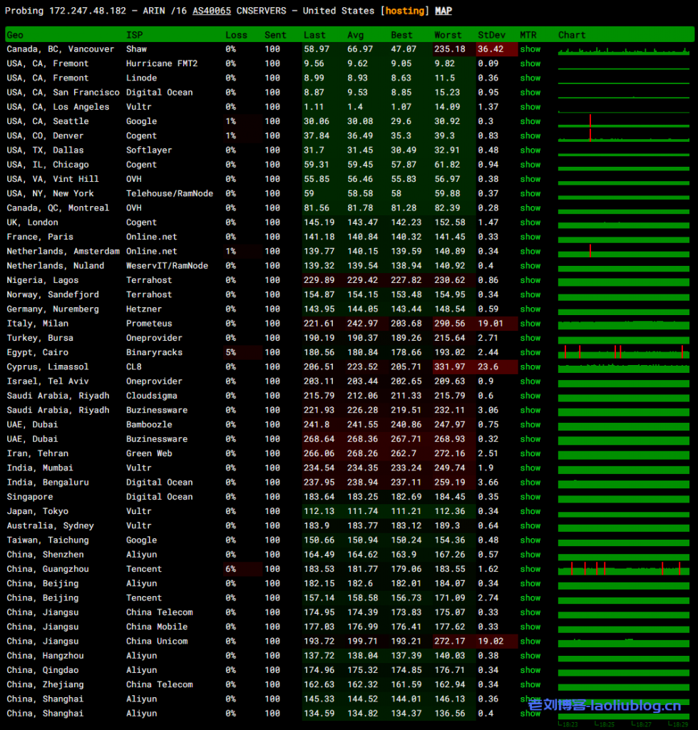Click the Geo column header
Viewport: 698px width, 730px height.
pyautogui.click(x=15, y=35)
